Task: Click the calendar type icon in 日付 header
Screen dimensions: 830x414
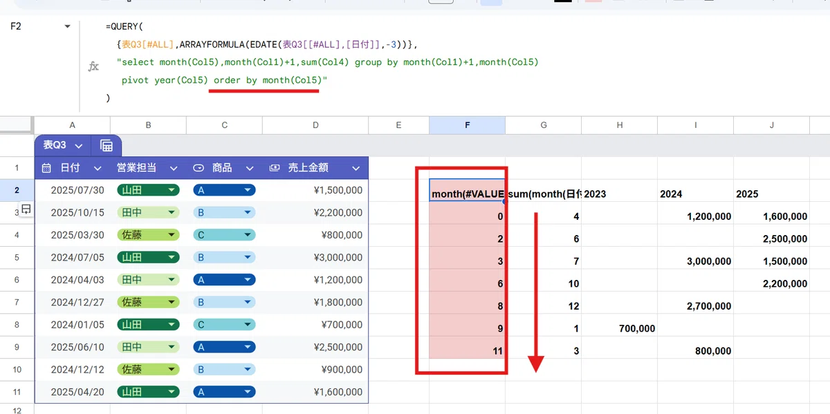Action: (46, 168)
